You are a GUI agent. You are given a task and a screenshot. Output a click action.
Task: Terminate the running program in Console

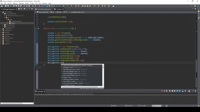(x=162, y=91)
